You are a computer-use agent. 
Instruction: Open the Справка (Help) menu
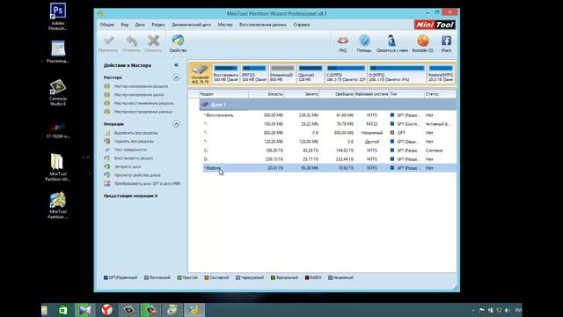pos(301,25)
